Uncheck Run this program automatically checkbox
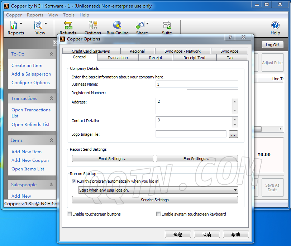This screenshot has width=291, height=246. pos(74,182)
